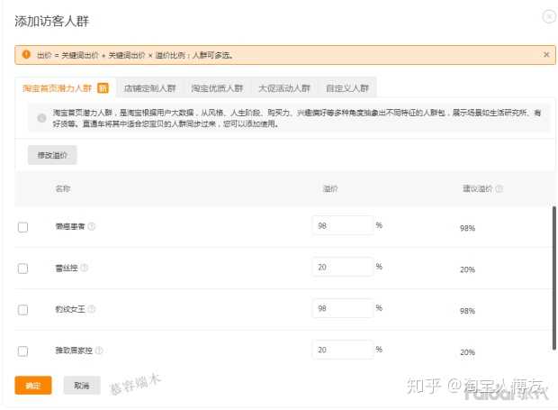
Task: Click the help icon next to 豹纹女王
Action: pyautogui.click(x=92, y=310)
